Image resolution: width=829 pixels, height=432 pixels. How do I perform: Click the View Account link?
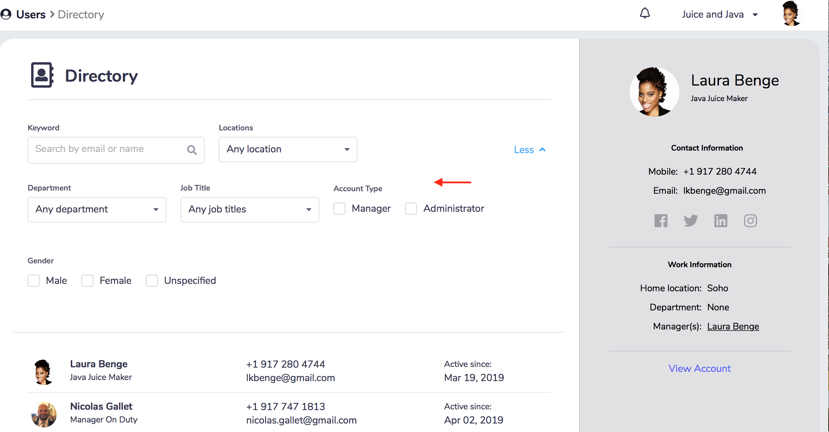[699, 368]
